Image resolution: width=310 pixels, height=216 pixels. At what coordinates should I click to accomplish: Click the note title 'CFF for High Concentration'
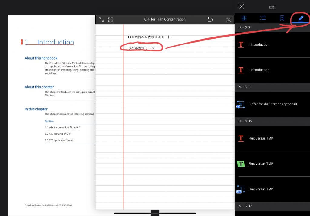tap(165, 19)
